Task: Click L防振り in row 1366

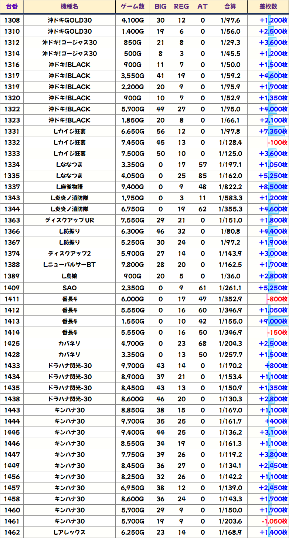Action: [x=69, y=231]
